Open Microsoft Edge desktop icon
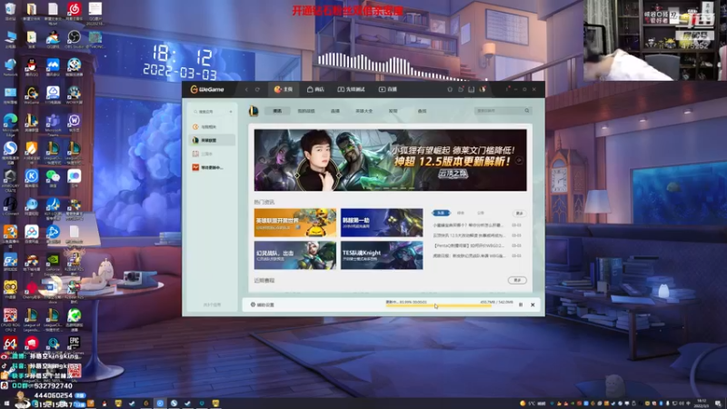This screenshot has height=409, width=727. [10, 124]
